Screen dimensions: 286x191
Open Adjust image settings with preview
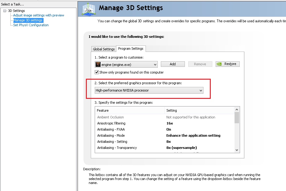39,15
